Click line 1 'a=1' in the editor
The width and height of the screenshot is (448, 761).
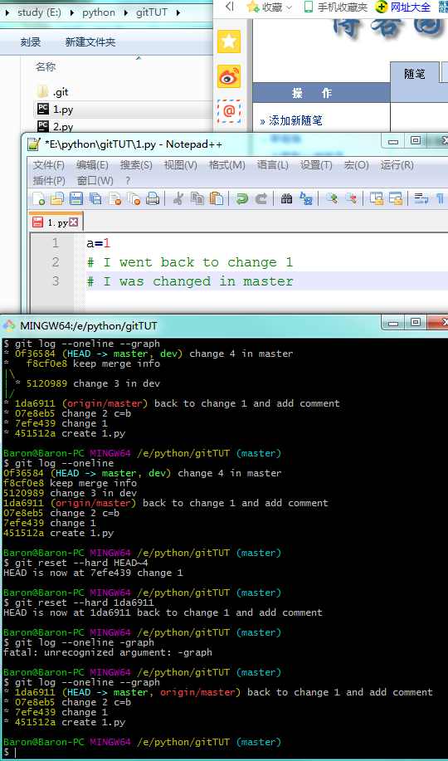tap(99, 242)
